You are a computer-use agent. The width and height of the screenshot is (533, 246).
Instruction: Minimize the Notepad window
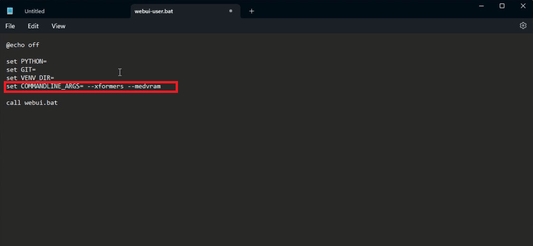point(481,6)
